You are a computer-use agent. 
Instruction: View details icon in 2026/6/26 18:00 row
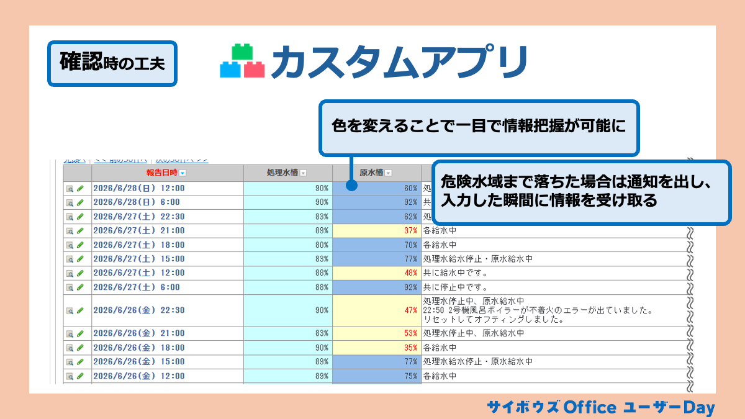pyautogui.click(x=70, y=348)
